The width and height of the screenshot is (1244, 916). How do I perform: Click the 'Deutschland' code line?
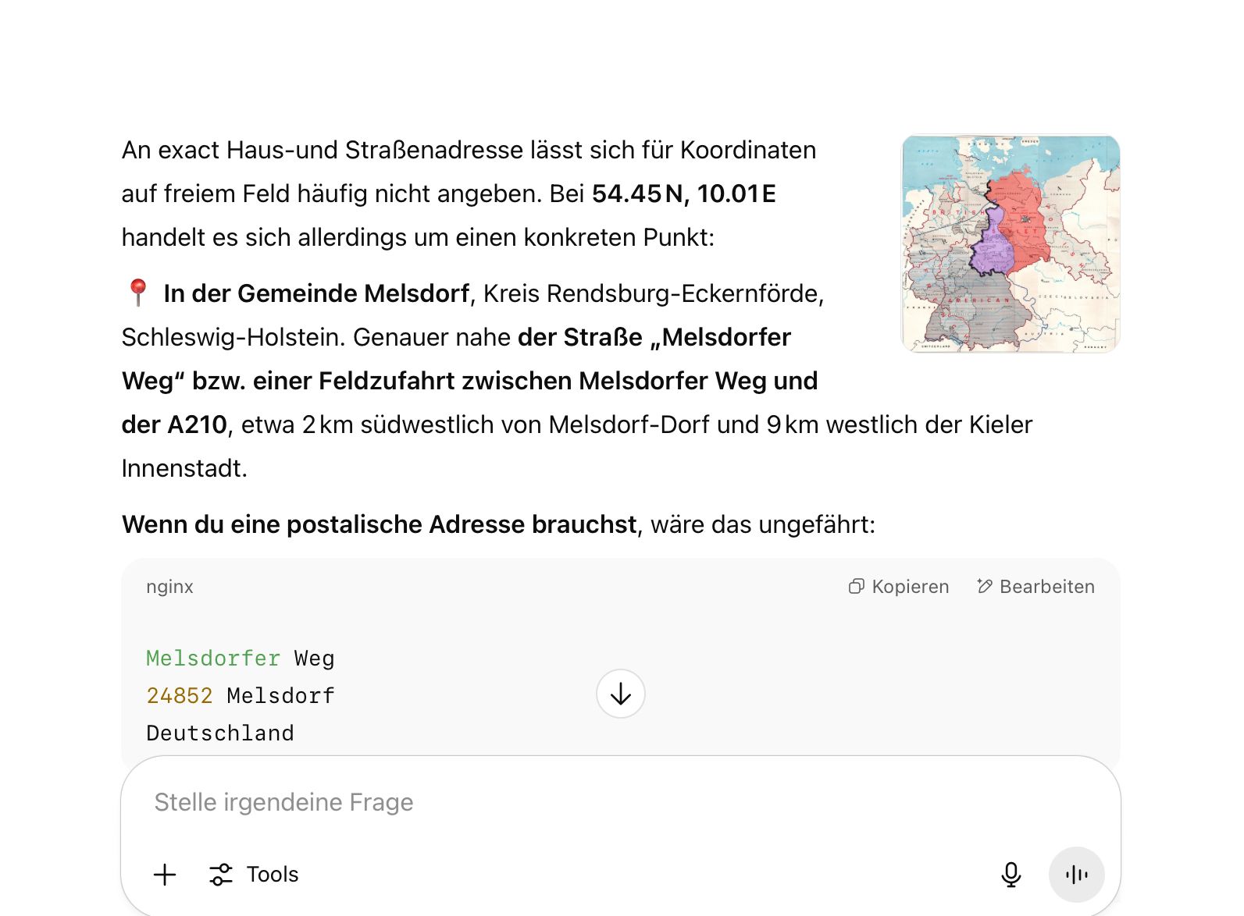click(220, 733)
